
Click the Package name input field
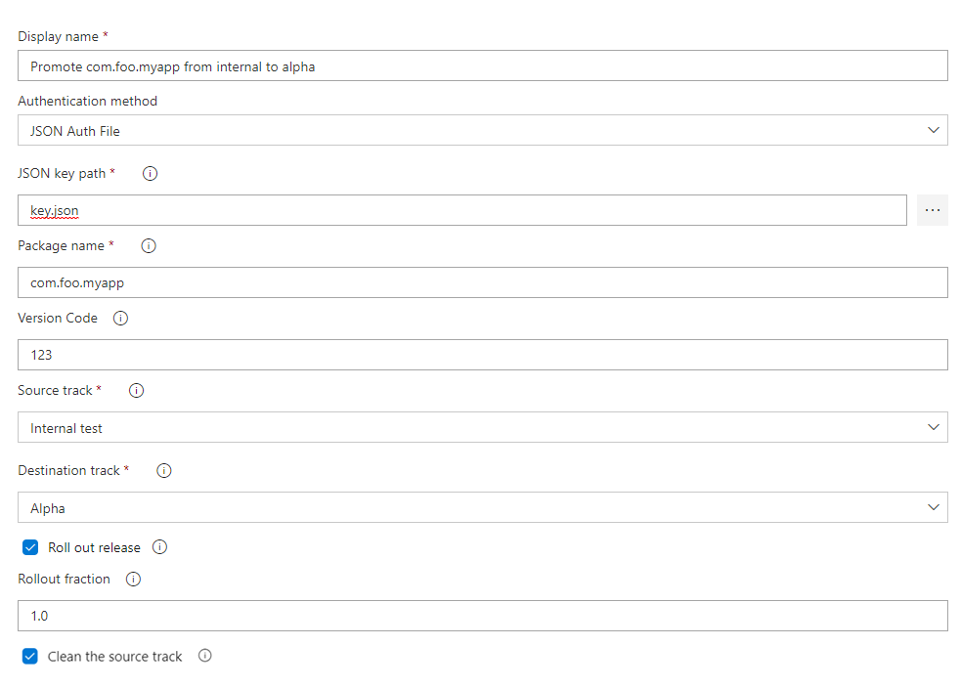tap(482, 282)
